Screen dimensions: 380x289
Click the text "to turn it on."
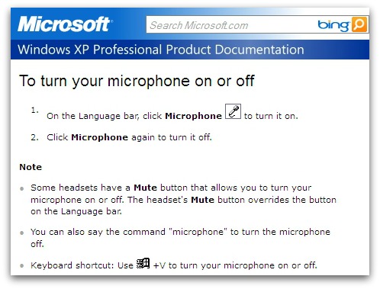click(271, 116)
